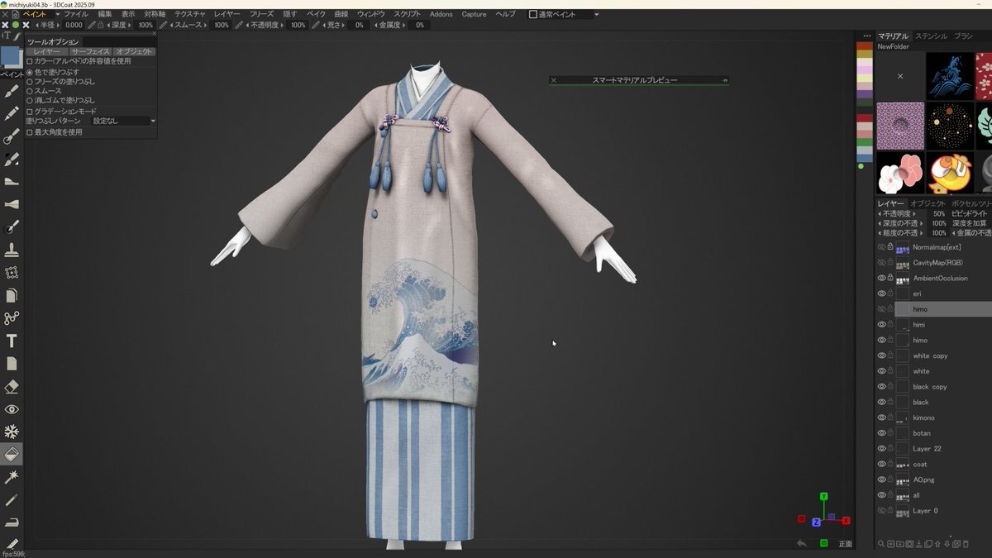Select the blue wave material thumbnail
992x558 pixels.
coord(949,76)
